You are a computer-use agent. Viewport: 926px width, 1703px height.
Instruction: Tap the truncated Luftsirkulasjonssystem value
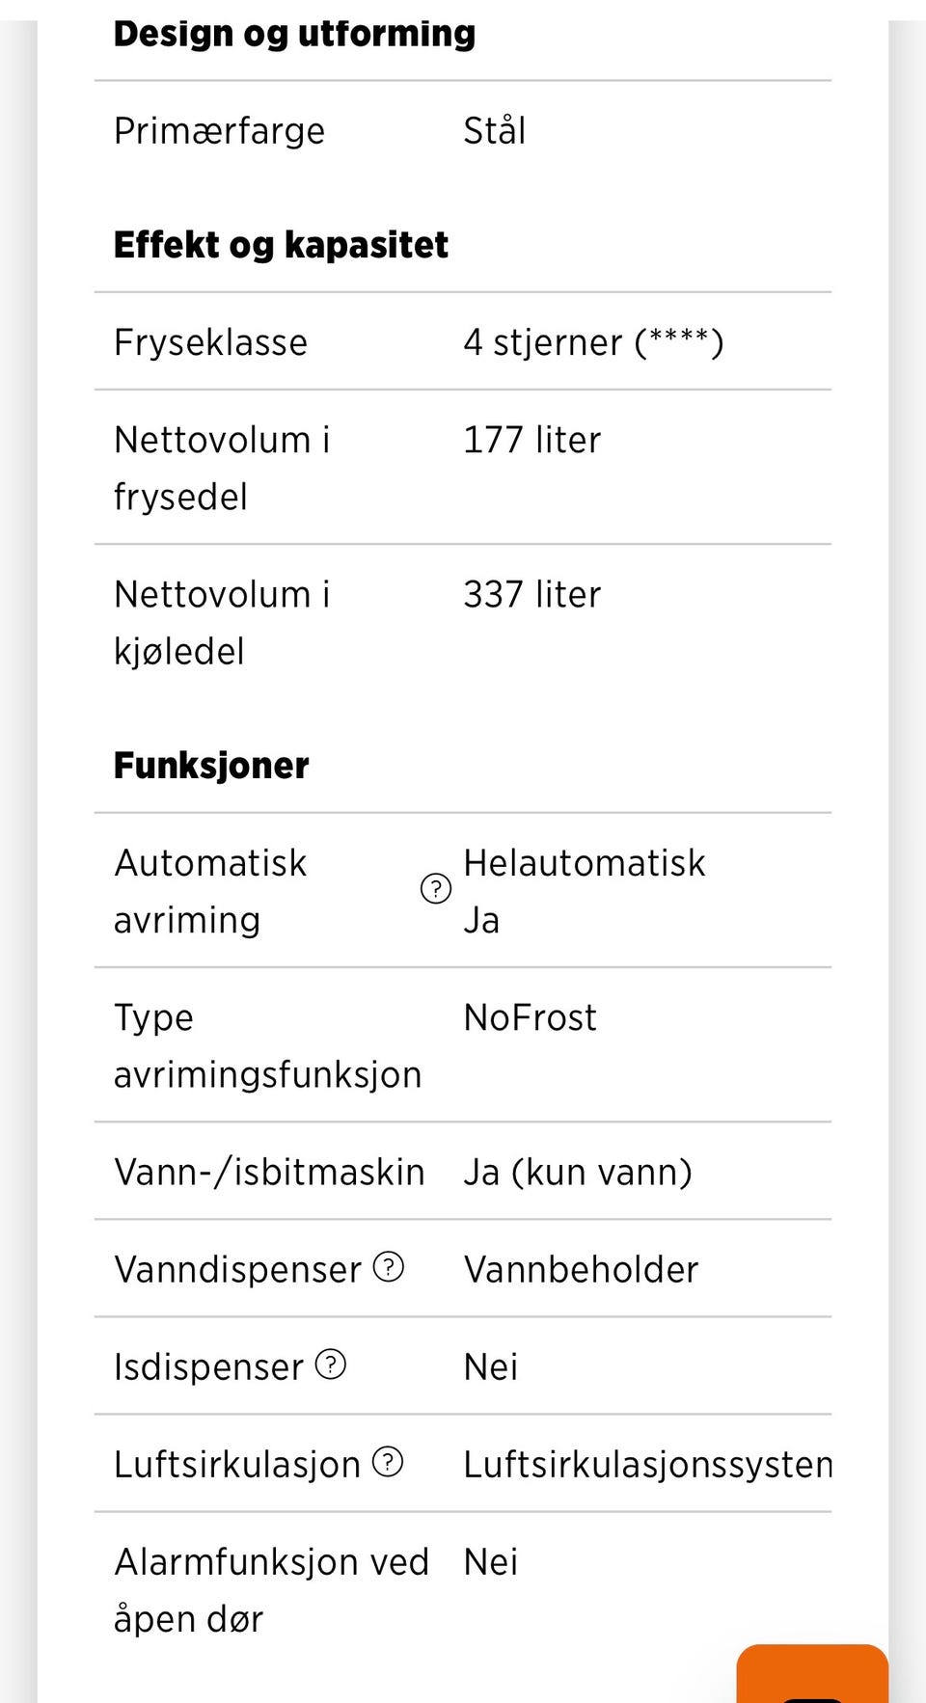(x=647, y=1465)
